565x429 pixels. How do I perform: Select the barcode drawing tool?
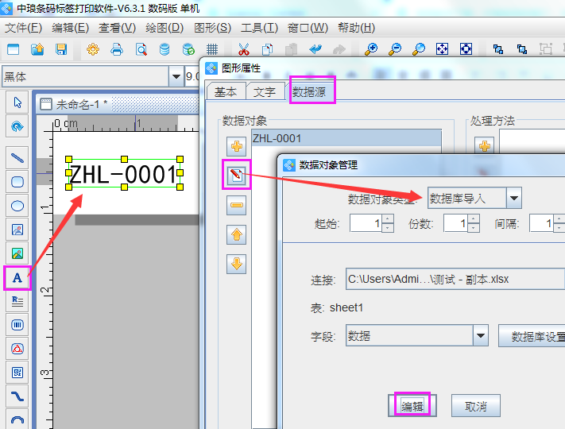pyautogui.click(x=17, y=325)
